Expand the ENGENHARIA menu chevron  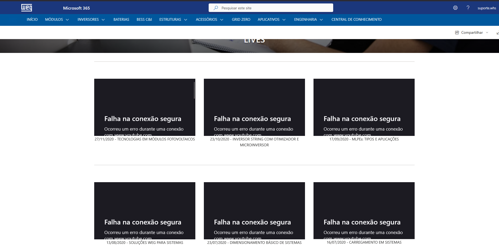pyautogui.click(x=321, y=20)
